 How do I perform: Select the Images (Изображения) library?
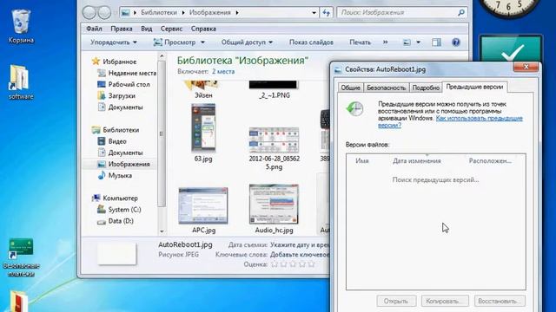click(x=123, y=164)
